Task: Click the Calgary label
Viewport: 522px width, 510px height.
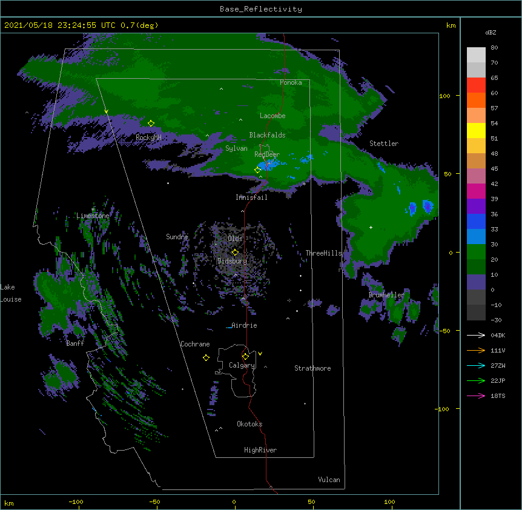Action: point(242,365)
